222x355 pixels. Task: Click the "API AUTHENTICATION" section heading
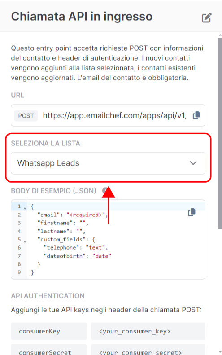point(48,296)
